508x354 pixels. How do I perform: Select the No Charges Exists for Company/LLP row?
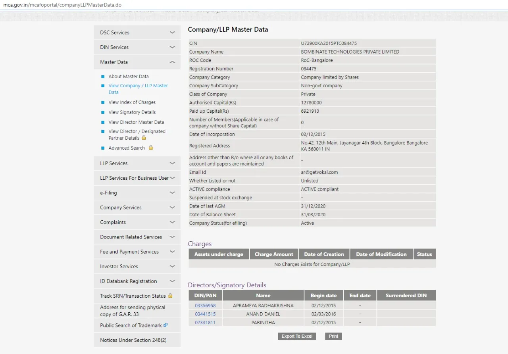click(312, 264)
